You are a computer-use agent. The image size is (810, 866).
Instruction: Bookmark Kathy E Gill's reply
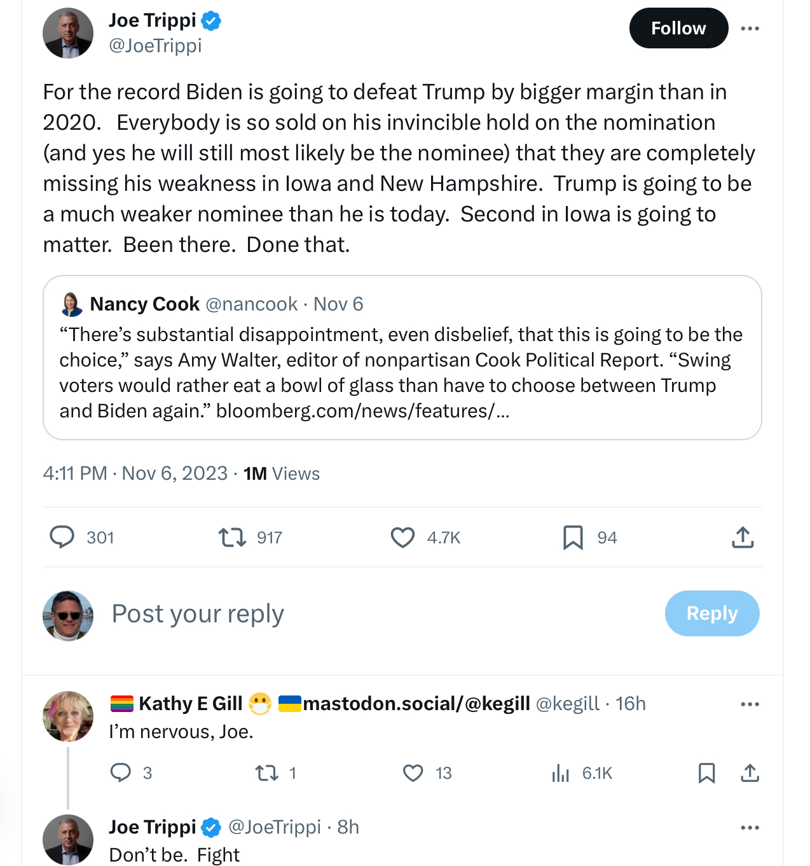point(706,773)
